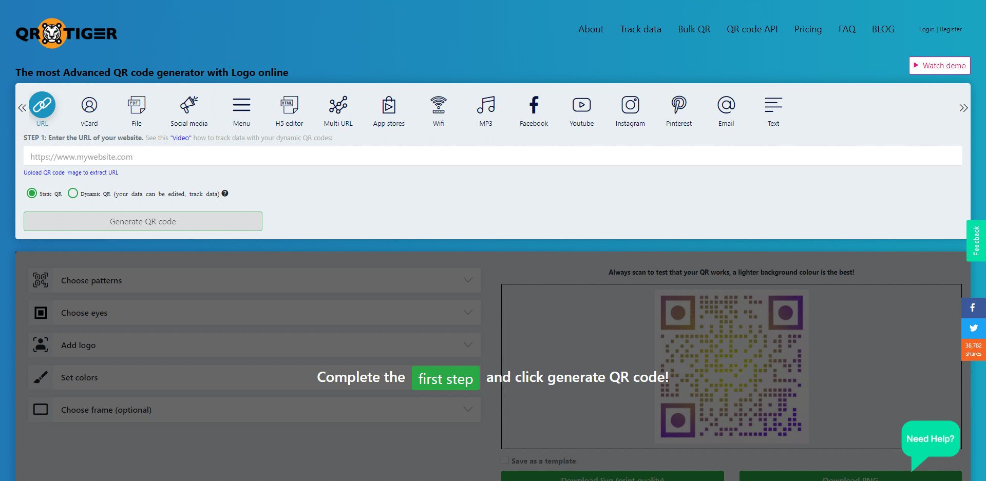Choose the H5 editor icon
The image size is (986, 481).
(289, 105)
